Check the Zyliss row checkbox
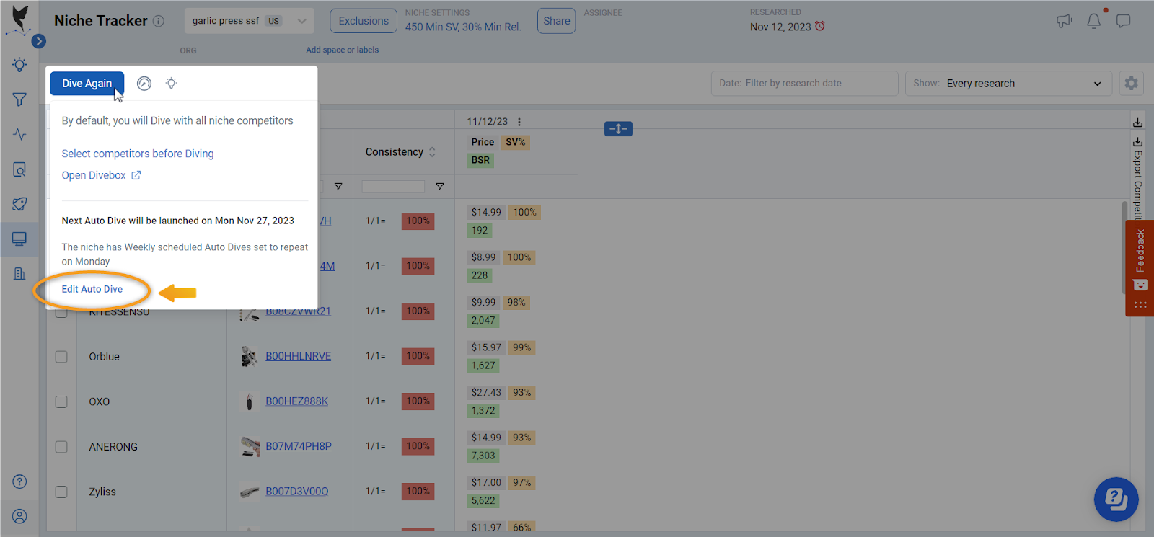 (x=61, y=492)
